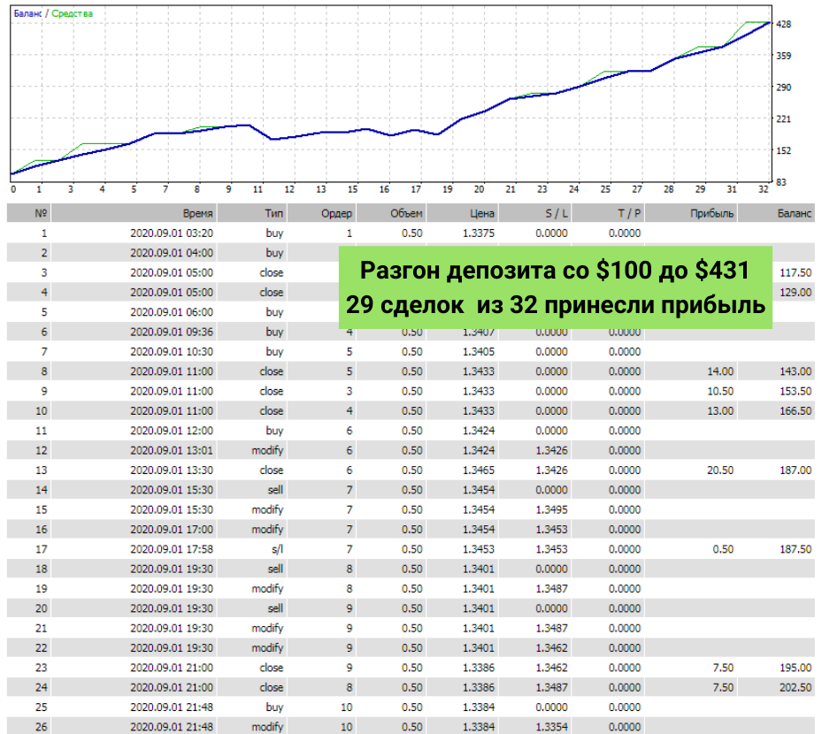Select the balance value '143.00'
The image size is (822, 734).
795,371
